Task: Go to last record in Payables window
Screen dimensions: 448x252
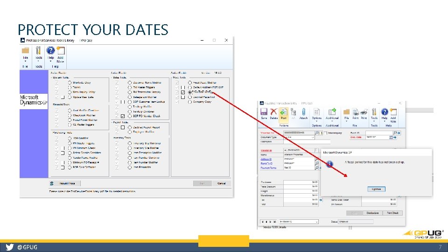Action: click(x=275, y=222)
